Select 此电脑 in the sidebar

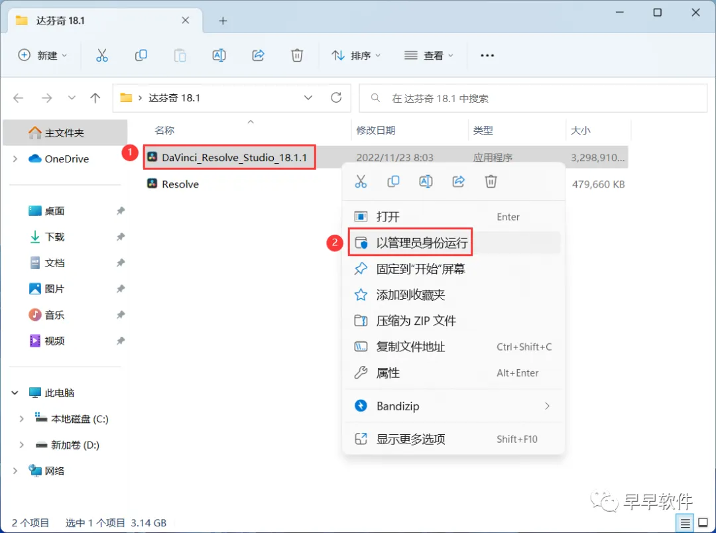60,392
